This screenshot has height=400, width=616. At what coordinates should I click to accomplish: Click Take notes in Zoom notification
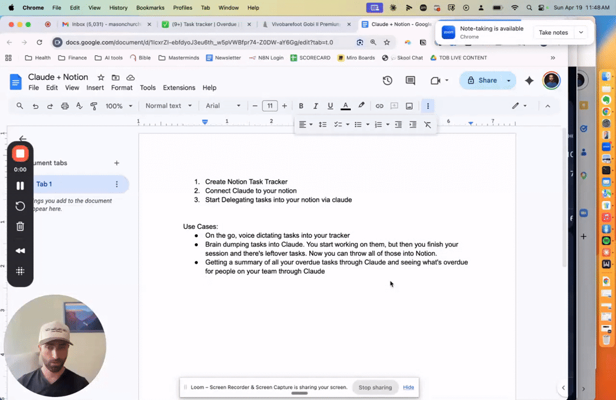(x=553, y=32)
